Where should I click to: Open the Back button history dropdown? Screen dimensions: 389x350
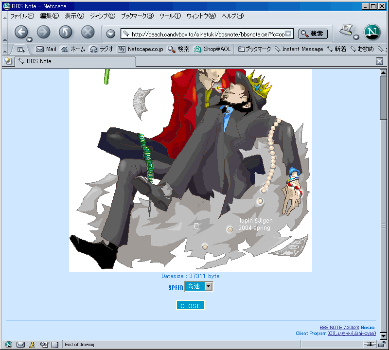coord(30,39)
